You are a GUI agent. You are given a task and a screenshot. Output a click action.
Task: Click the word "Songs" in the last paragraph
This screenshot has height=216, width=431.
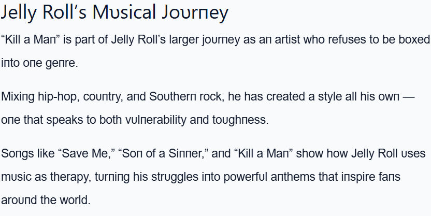click(x=15, y=154)
